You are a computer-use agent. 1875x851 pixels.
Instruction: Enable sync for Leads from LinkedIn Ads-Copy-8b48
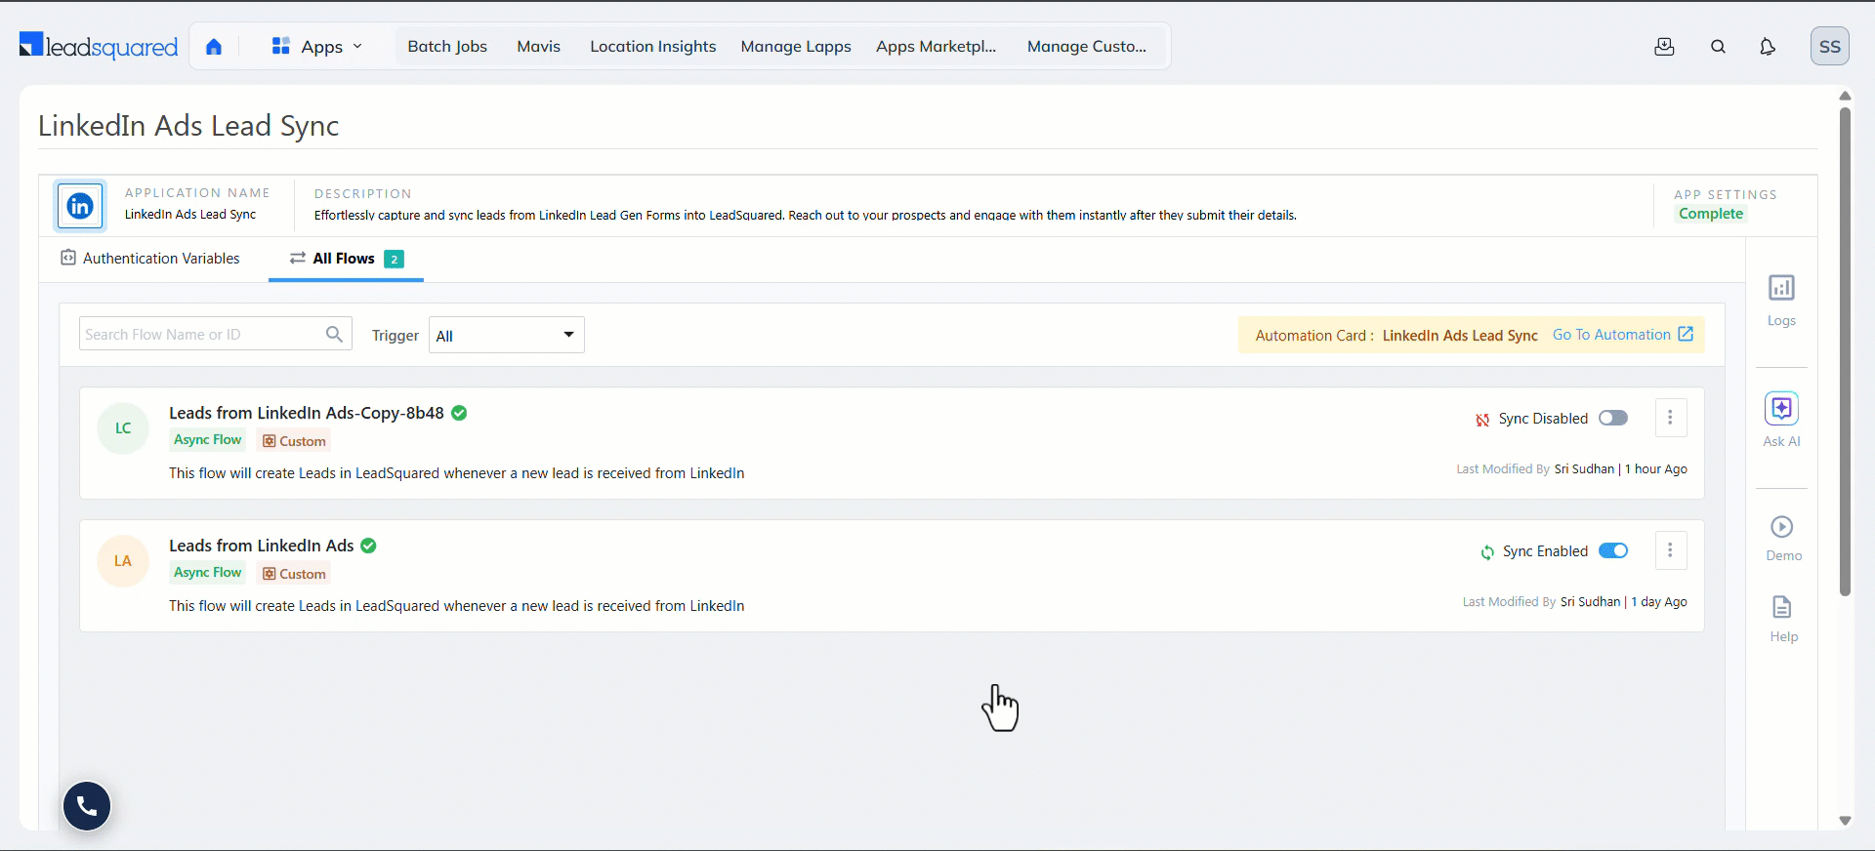tap(1613, 418)
